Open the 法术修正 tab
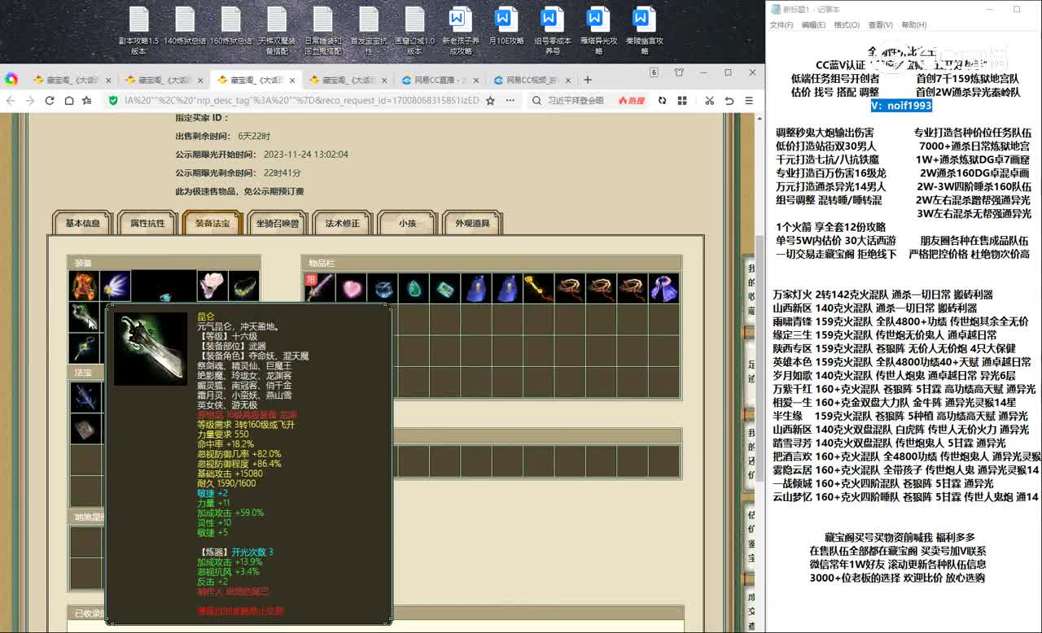 point(342,223)
